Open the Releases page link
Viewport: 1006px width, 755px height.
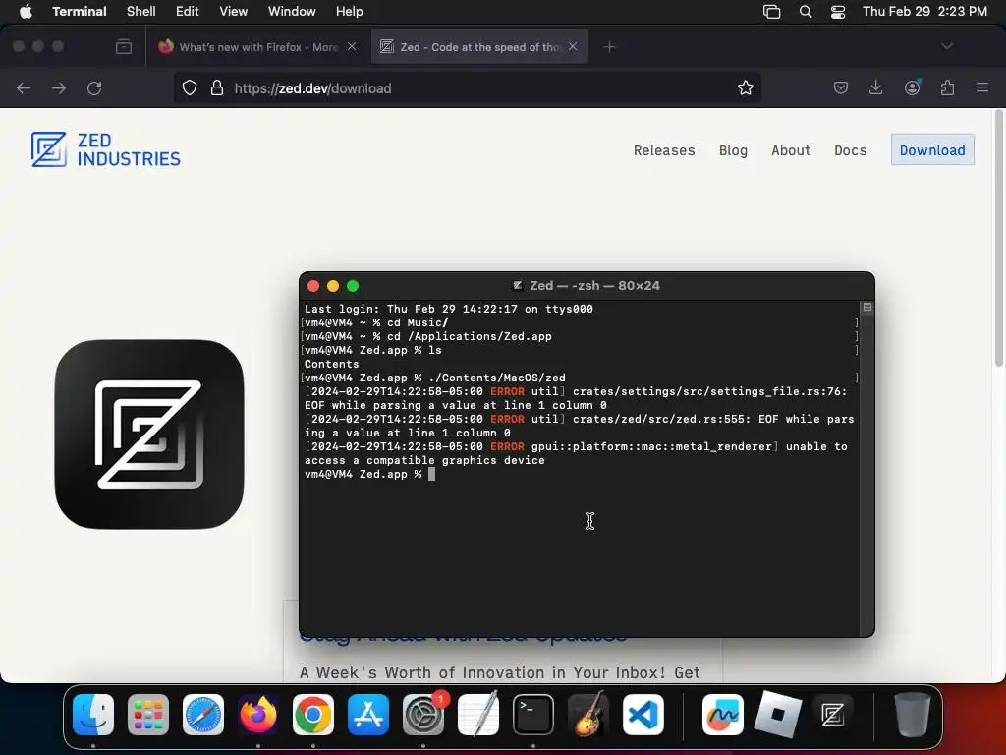click(x=664, y=150)
